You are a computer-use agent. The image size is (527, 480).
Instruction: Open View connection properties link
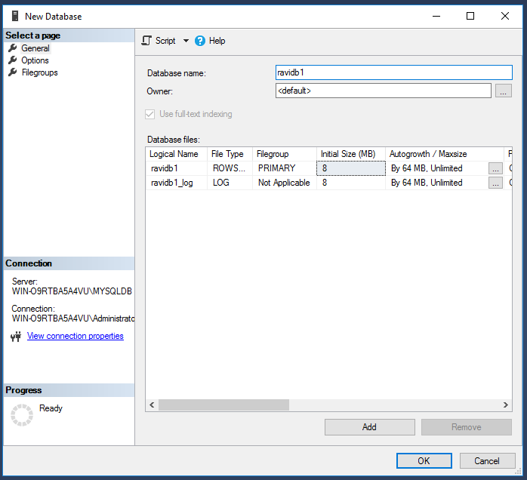[76, 337]
